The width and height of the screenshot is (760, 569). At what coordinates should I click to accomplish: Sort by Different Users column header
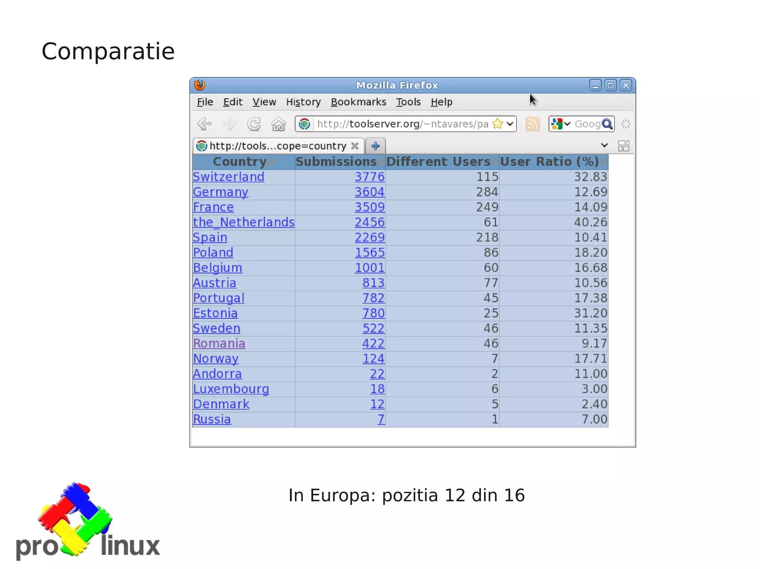(442, 162)
